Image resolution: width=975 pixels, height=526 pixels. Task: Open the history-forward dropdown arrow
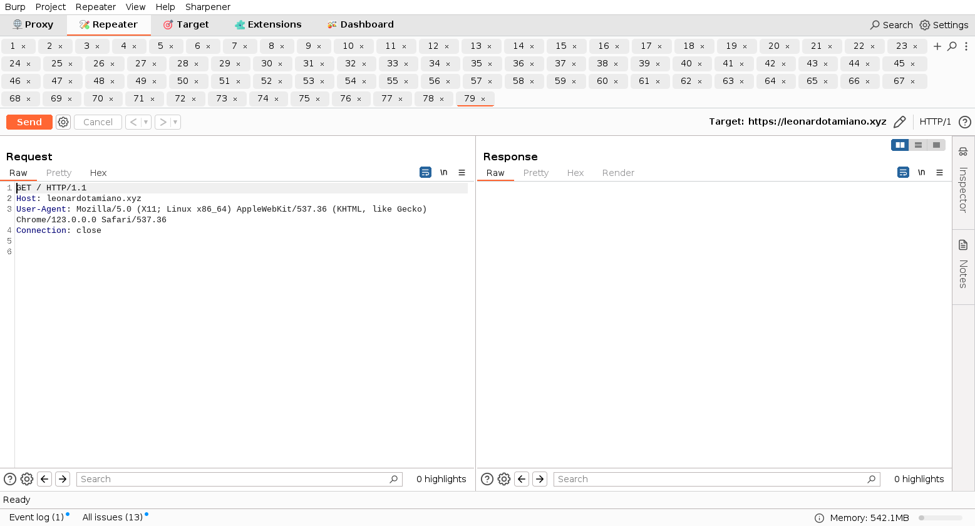coord(176,122)
